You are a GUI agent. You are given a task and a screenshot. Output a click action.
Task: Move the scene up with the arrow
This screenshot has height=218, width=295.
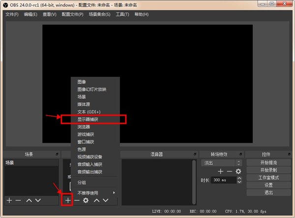point(29,200)
